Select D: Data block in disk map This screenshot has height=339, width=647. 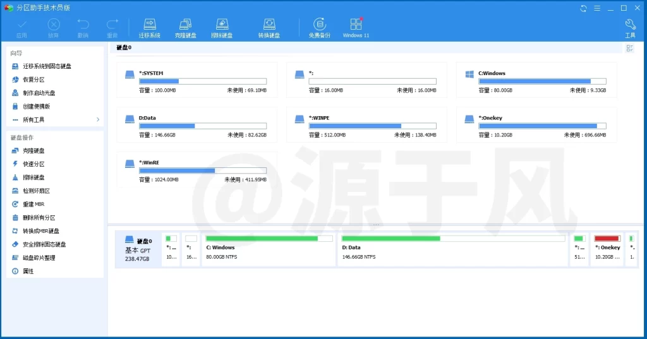pyautogui.click(x=452, y=249)
